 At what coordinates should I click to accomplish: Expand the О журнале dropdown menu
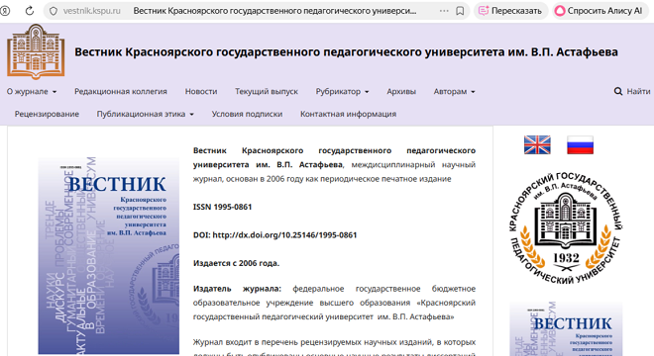click(32, 92)
